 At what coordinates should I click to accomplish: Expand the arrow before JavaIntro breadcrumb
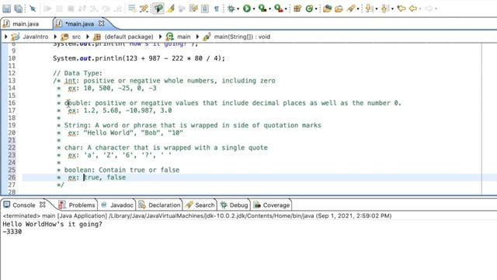tap(5, 37)
